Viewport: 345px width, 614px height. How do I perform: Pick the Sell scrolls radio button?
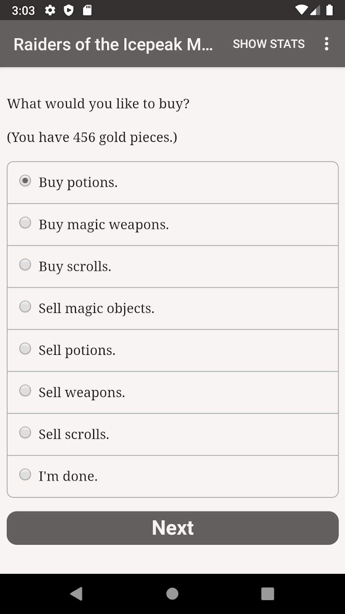[25, 433]
